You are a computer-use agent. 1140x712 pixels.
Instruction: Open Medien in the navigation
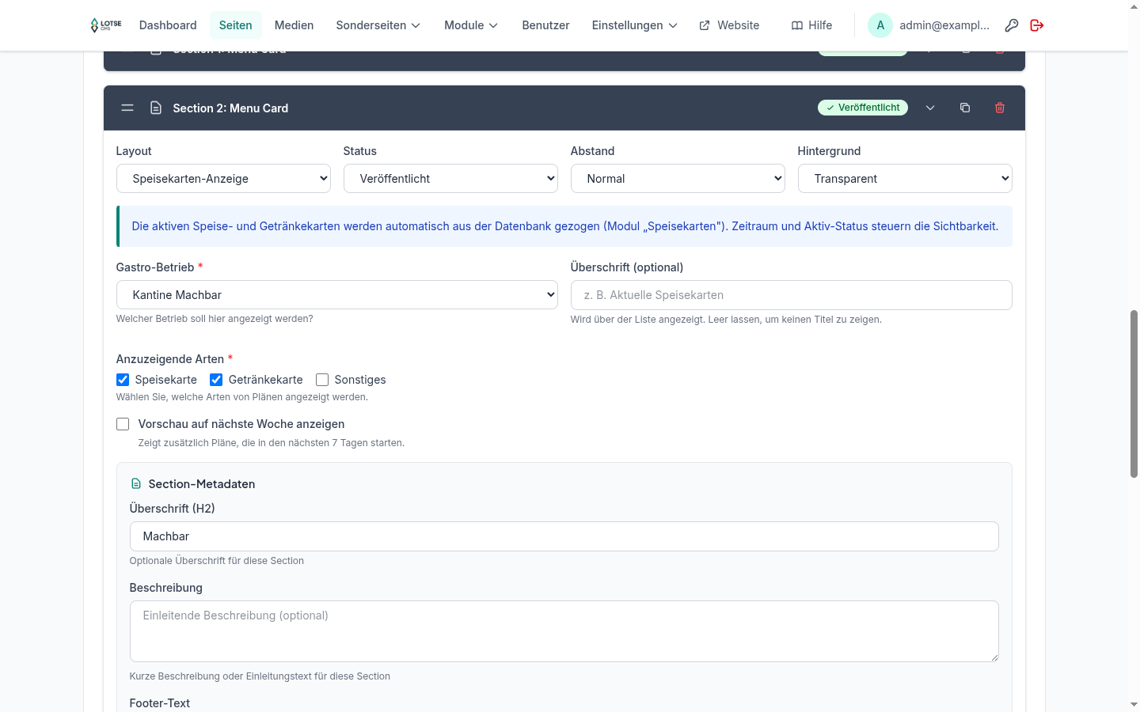click(x=294, y=25)
